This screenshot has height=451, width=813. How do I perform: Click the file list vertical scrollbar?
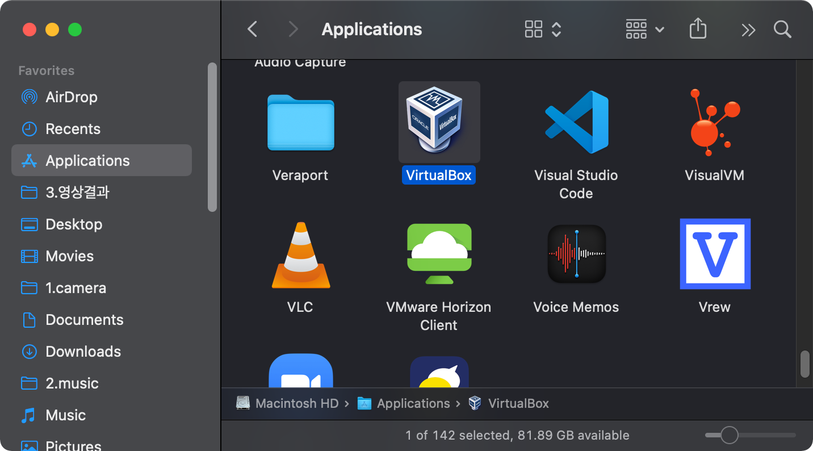[804, 364]
